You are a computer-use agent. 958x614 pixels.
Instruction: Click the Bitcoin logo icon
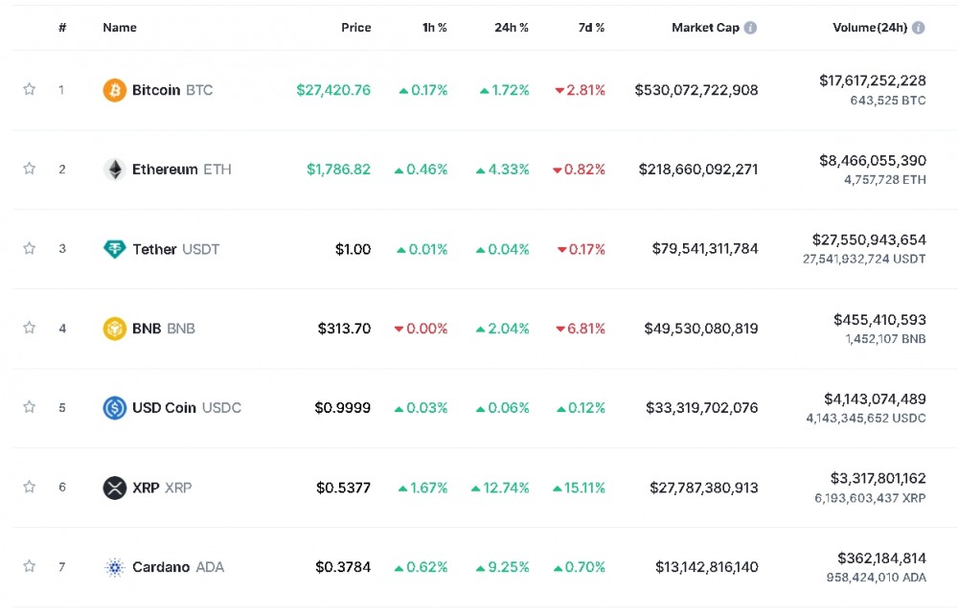pos(114,90)
